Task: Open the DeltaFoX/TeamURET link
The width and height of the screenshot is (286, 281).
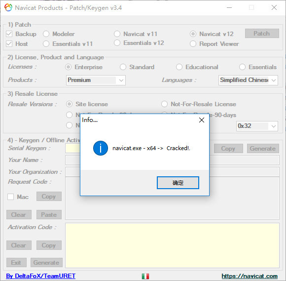Action: coord(40,276)
